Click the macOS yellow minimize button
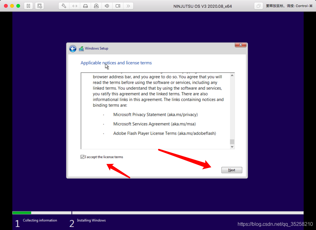 click(12, 6)
